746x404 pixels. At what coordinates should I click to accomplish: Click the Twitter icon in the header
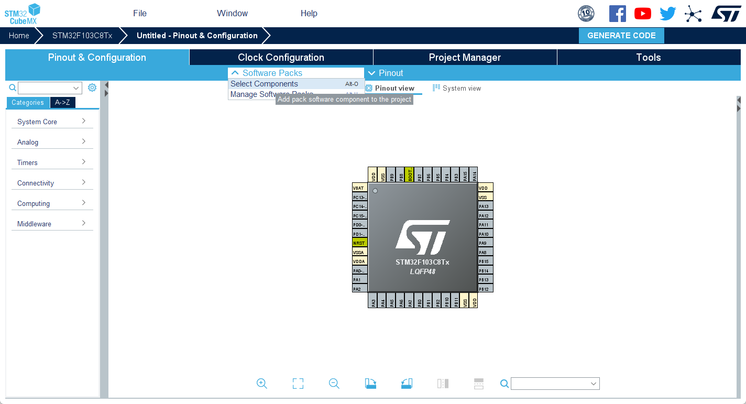click(667, 13)
